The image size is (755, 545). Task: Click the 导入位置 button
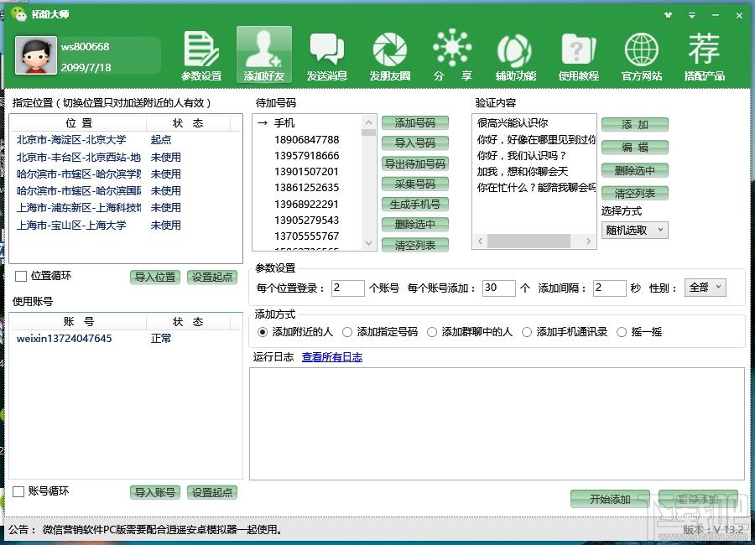click(155, 278)
